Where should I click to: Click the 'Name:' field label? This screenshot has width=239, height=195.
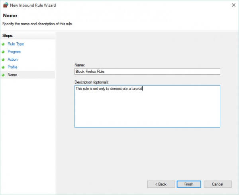tap(80, 65)
